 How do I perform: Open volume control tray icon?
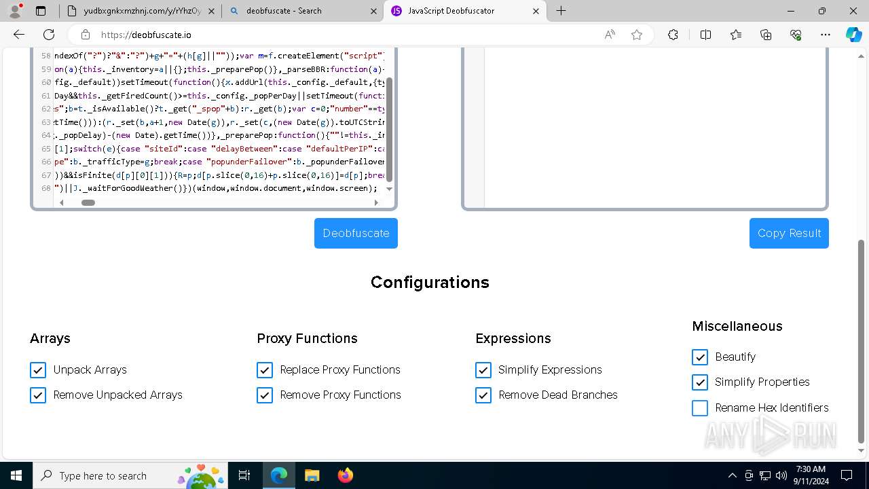click(781, 475)
